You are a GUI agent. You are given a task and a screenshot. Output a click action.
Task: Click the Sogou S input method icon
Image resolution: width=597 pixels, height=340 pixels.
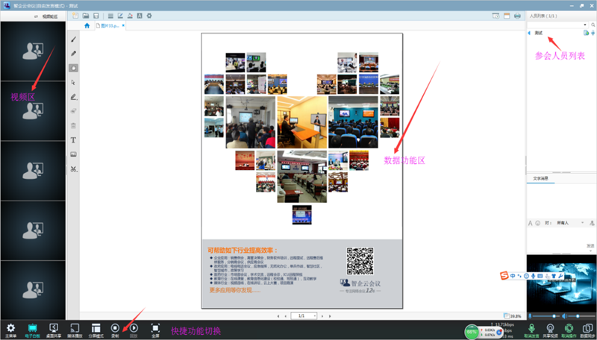pyautogui.click(x=504, y=275)
